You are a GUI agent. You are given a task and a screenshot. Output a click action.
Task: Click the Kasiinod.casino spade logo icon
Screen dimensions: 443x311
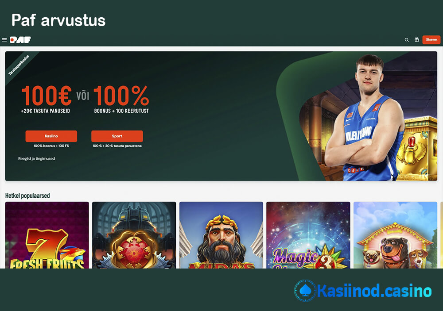click(305, 290)
